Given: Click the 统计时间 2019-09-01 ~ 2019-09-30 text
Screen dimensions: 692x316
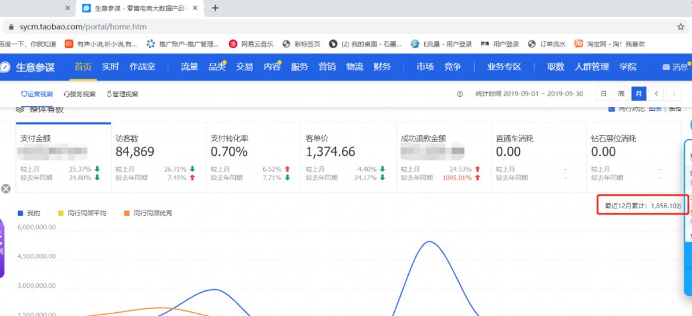Looking at the screenshot, I should [x=529, y=94].
